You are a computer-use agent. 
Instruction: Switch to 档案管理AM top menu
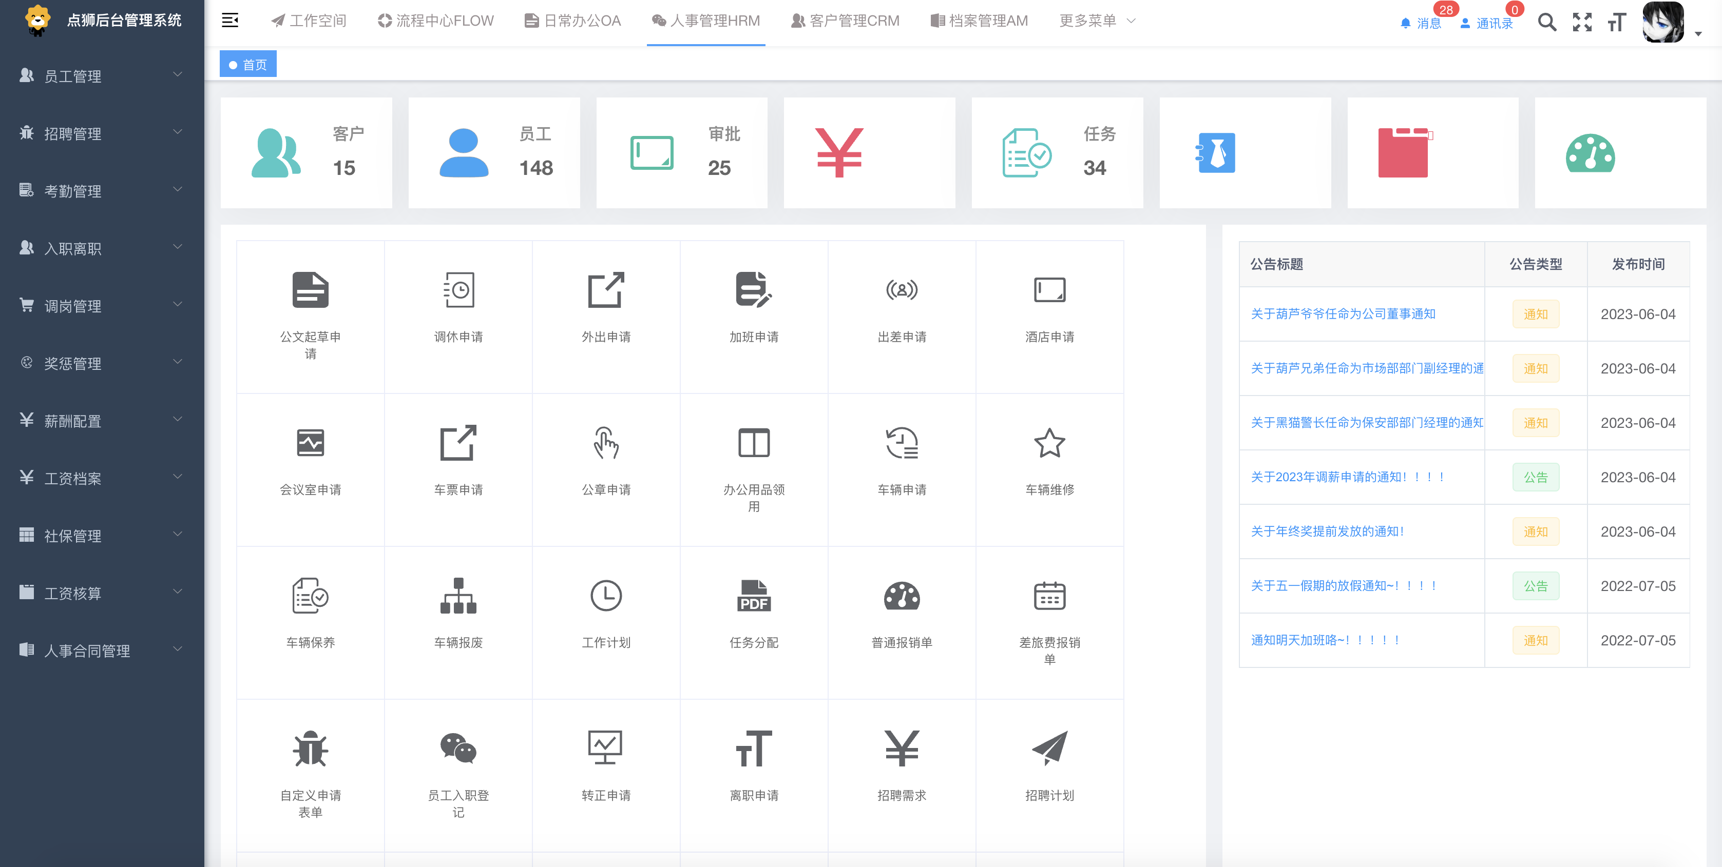tap(979, 21)
